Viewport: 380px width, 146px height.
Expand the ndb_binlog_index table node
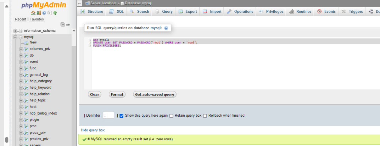tap(21, 113)
